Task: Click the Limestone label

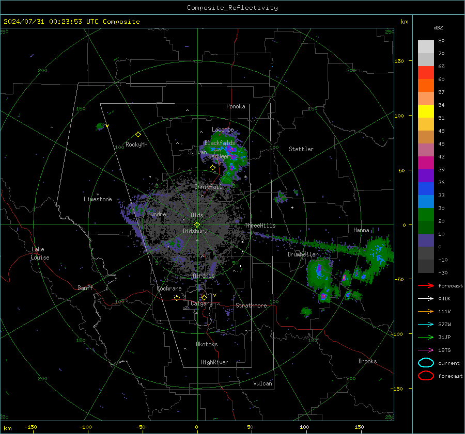Action: pos(98,199)
